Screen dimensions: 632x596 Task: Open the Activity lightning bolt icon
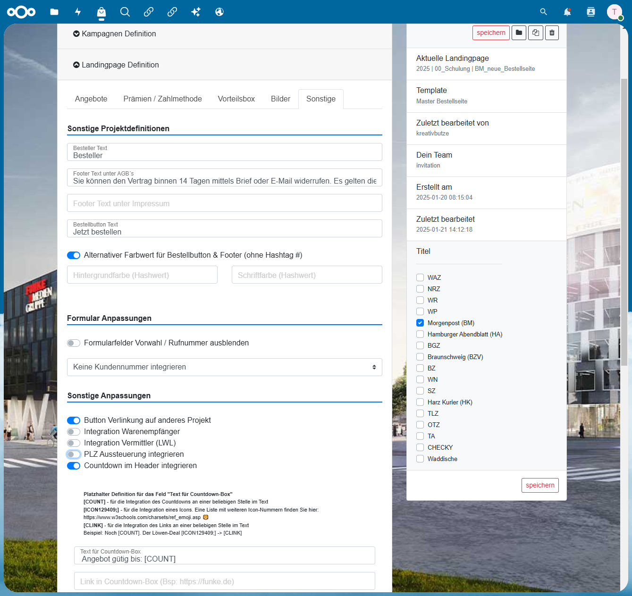click(x=78, y=12)
